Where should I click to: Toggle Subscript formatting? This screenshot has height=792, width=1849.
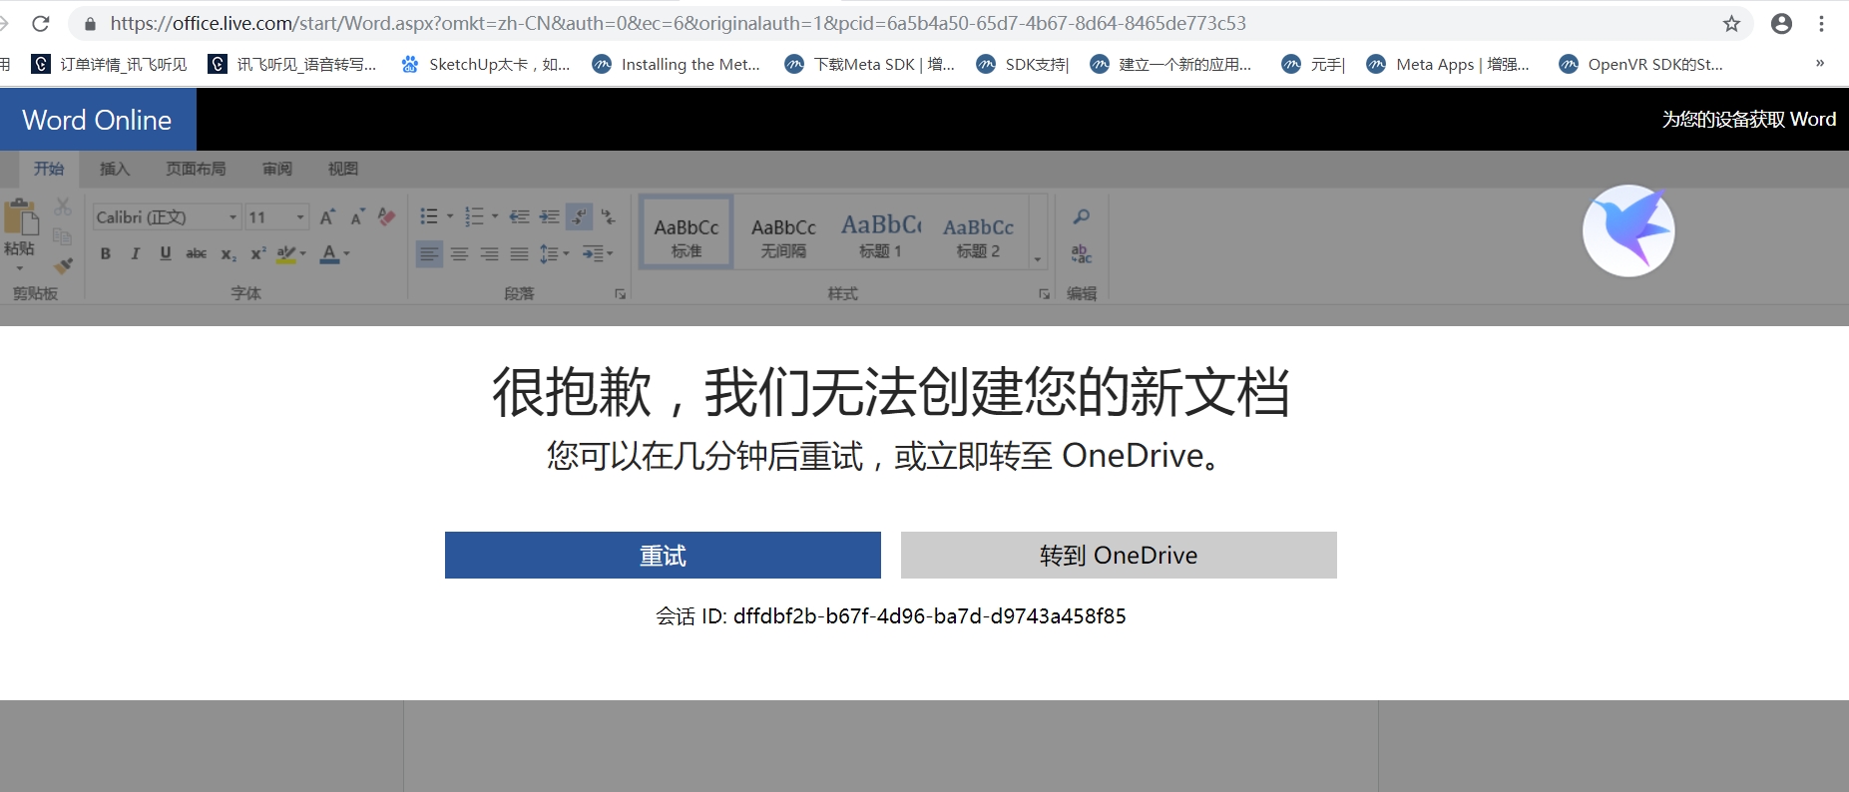pos(229,253)
